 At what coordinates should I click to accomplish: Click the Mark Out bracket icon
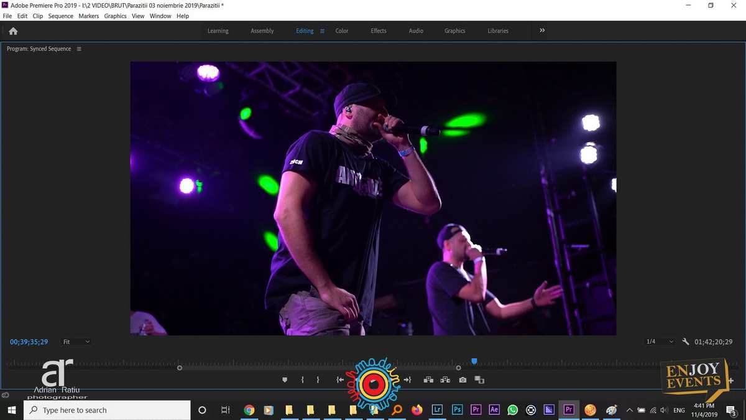coord(318,380)
